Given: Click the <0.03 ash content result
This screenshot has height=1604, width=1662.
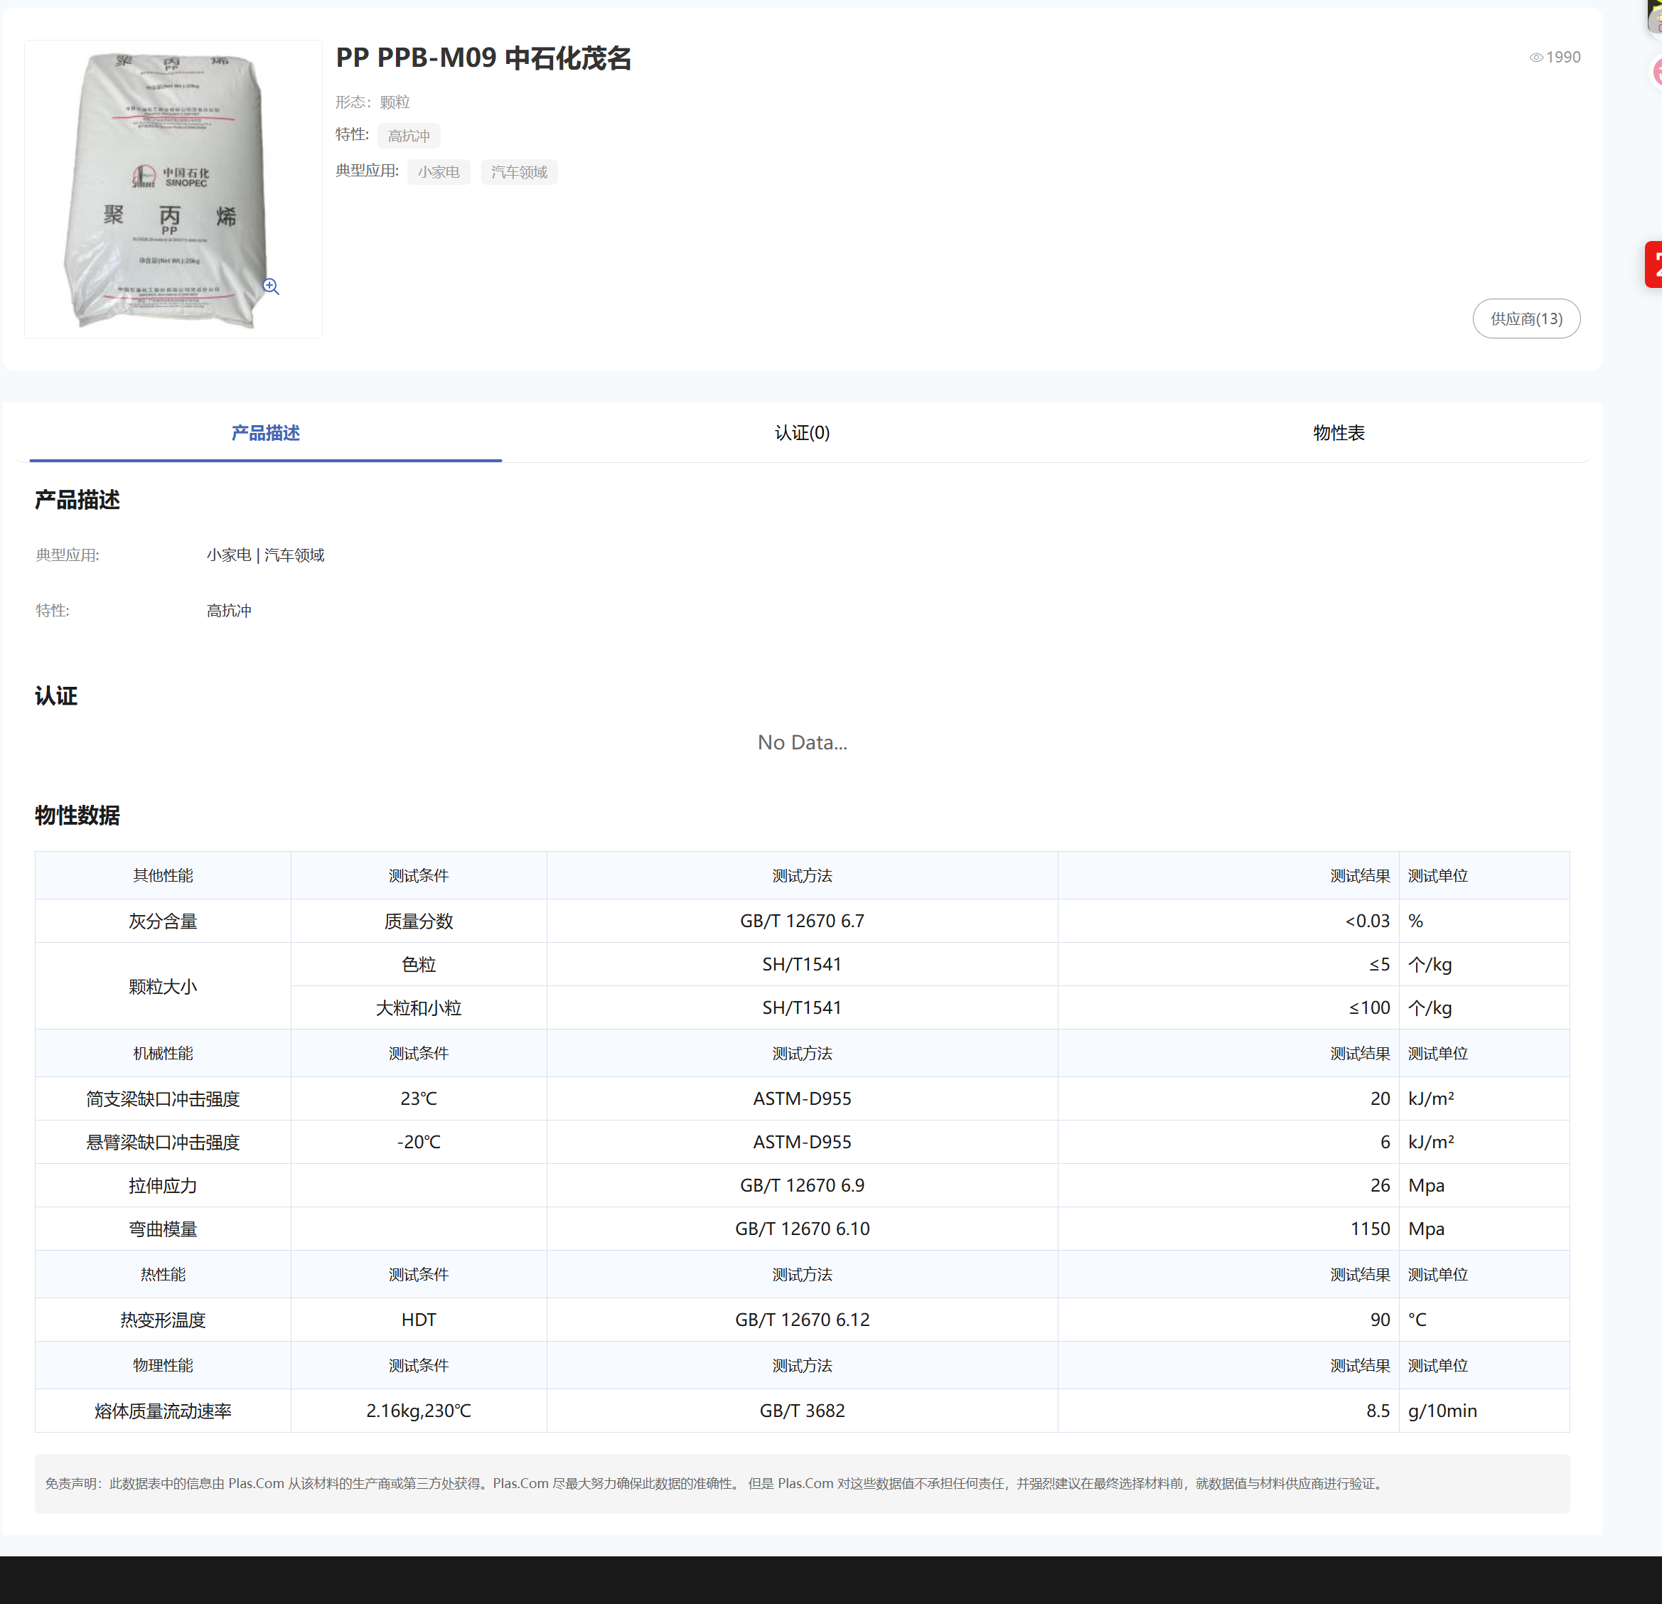Looking at the screenshot, I should tap(1367, 921).
